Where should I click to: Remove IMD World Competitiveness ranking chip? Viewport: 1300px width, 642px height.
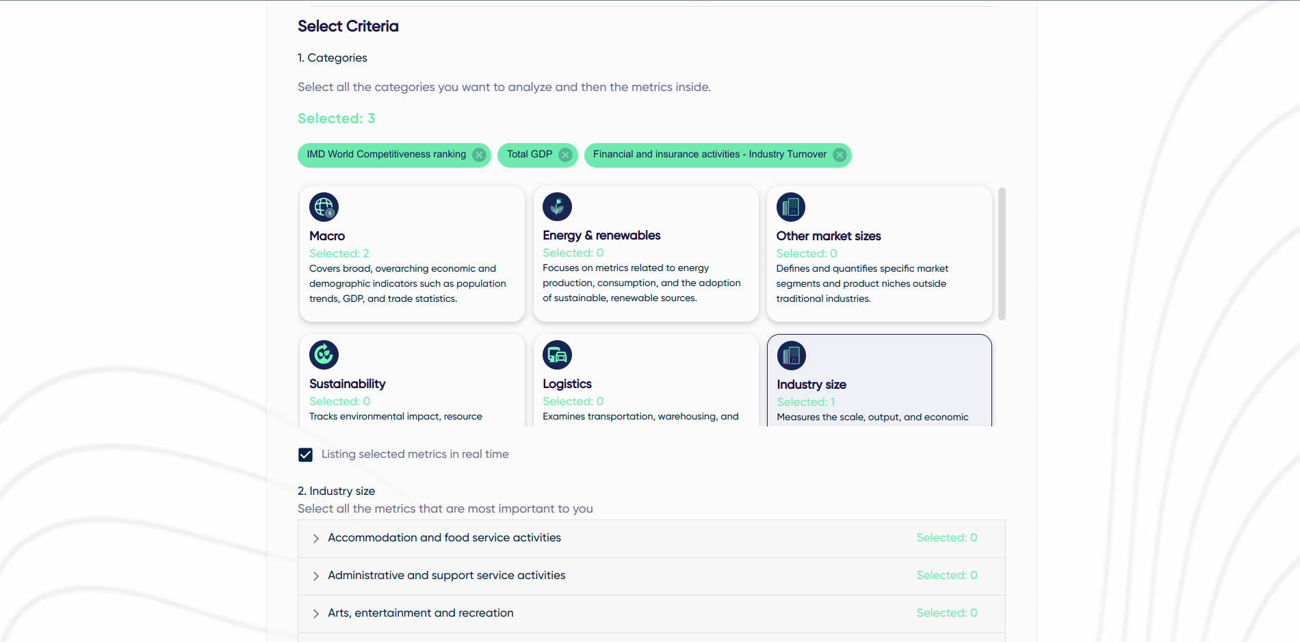pos(480,155)
